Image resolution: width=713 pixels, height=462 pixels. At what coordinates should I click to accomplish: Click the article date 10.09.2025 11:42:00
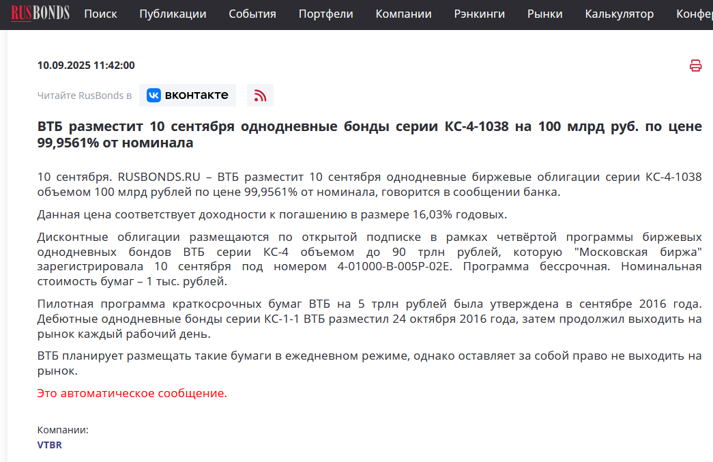click(x=86, y=66)
